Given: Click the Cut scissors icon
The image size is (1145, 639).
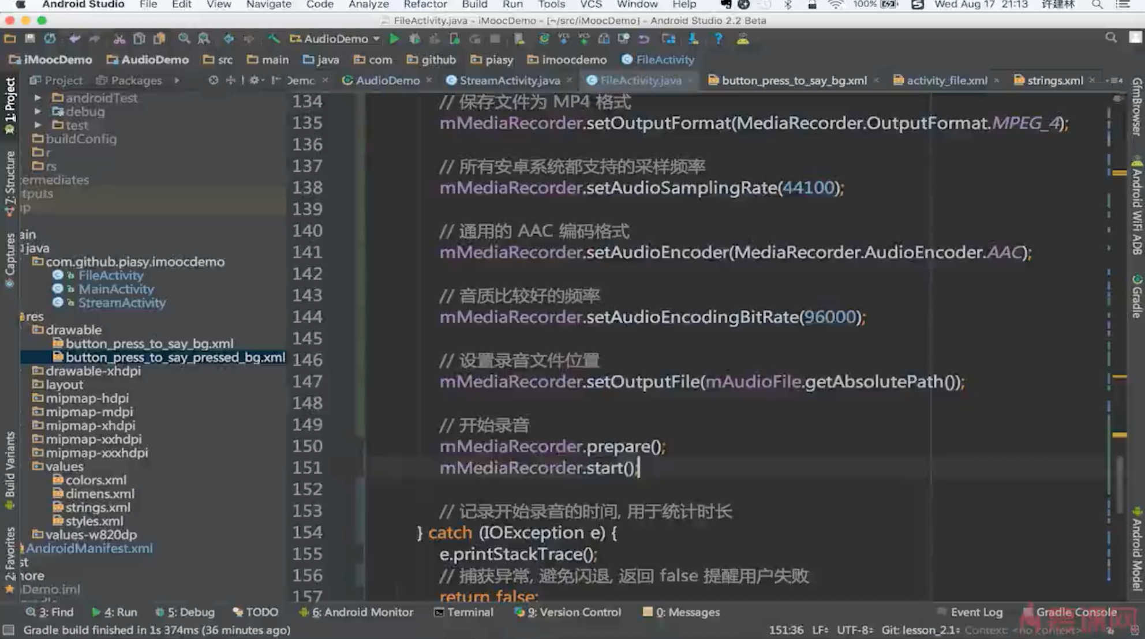Looking at the screenshot, I should [x=119, y=39].
